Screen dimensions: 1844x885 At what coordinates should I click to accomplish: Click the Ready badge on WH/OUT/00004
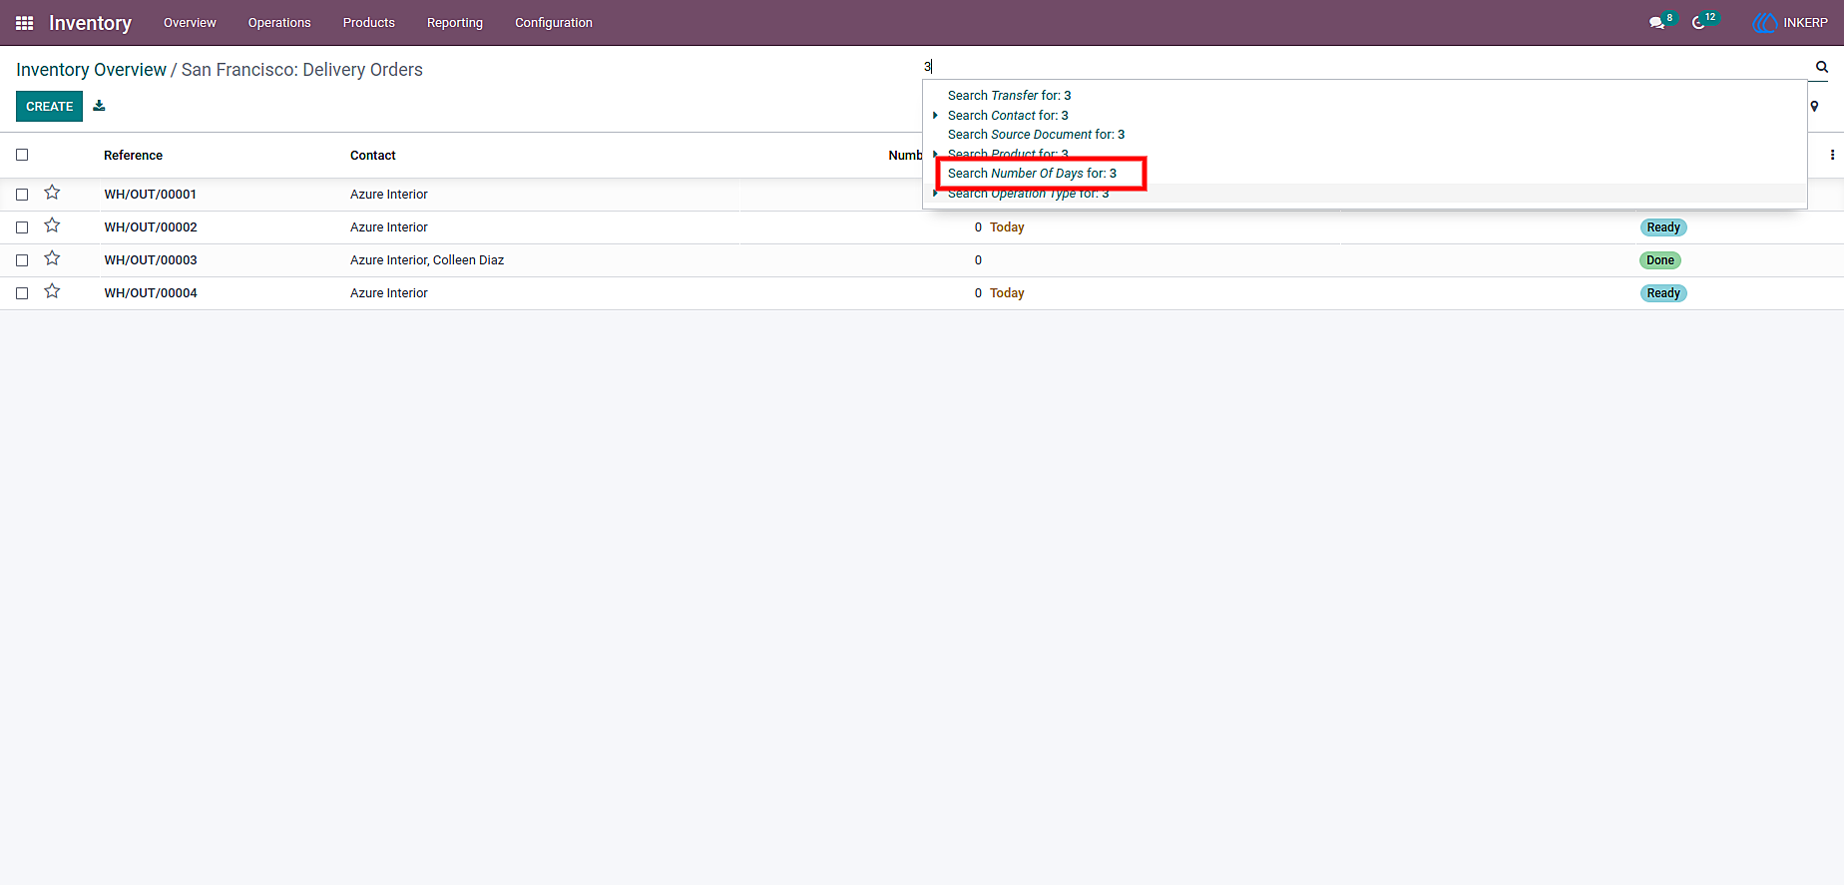[1663, 293]
